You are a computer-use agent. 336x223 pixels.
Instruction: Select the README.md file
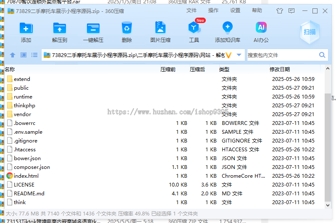point(29,194)
